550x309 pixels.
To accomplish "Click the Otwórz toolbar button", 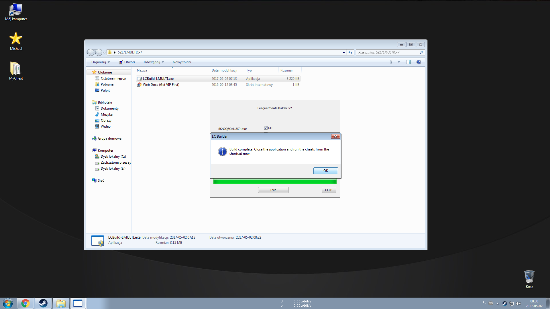I will [127, 62].
